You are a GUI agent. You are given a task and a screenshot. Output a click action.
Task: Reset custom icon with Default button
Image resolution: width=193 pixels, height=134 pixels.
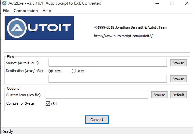point(178,95)
